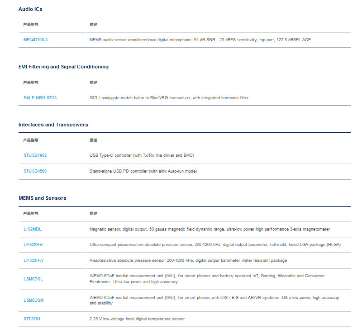This screenshot has height=333, width=362.
Task: Click the Magnetic sensor digital output description
Action: pyautogui.click(x=210, y=229)
